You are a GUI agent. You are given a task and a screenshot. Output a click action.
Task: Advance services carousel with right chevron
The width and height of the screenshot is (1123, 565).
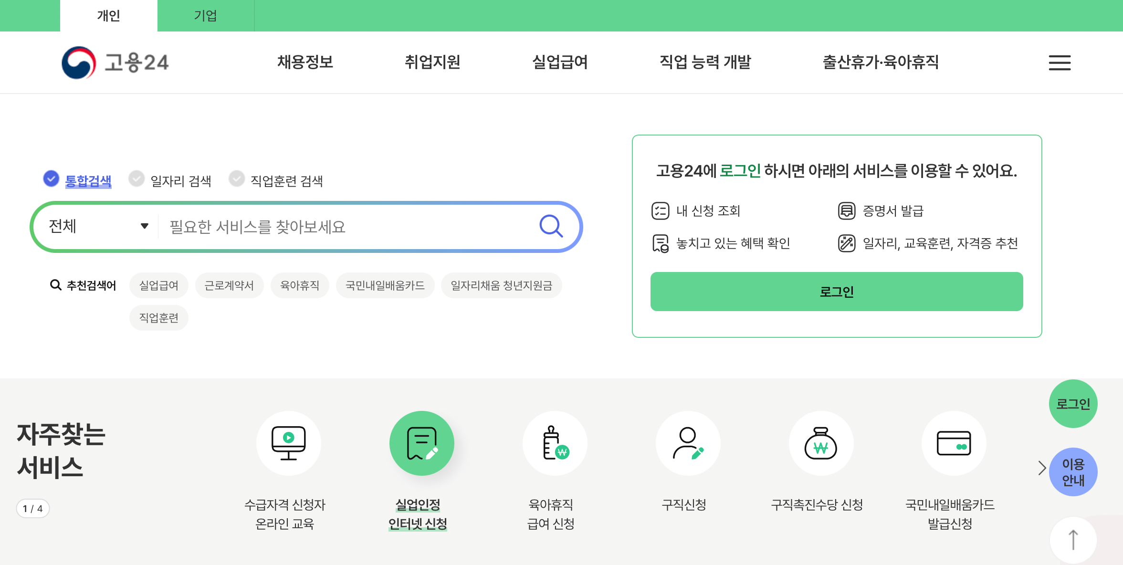coord(1042,468)
